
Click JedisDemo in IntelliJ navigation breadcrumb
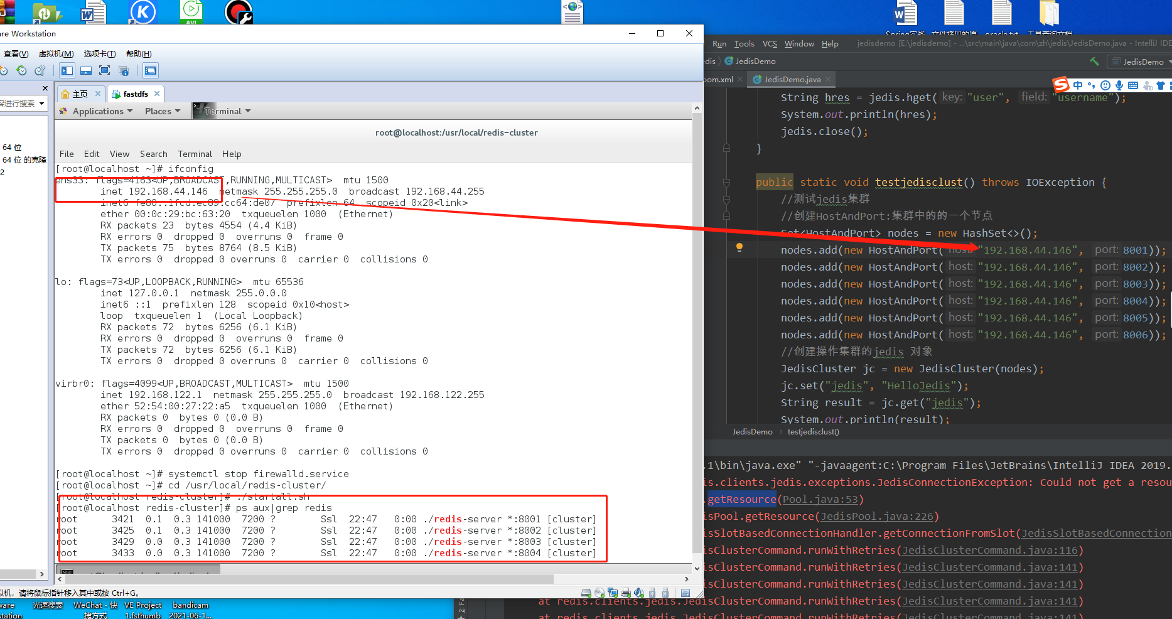(751, 62)
